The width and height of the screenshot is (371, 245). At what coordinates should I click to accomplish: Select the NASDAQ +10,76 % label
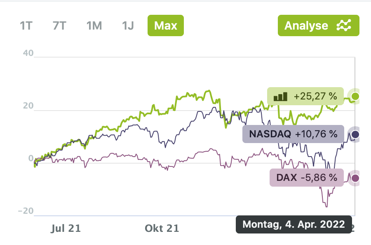point(293,134)
